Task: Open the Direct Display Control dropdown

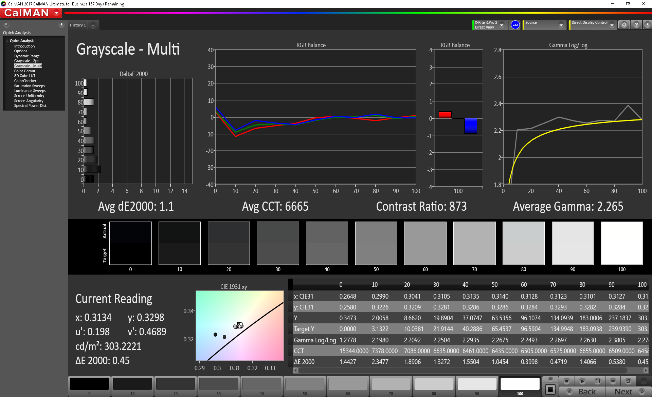Action: (x=612, y=25)
